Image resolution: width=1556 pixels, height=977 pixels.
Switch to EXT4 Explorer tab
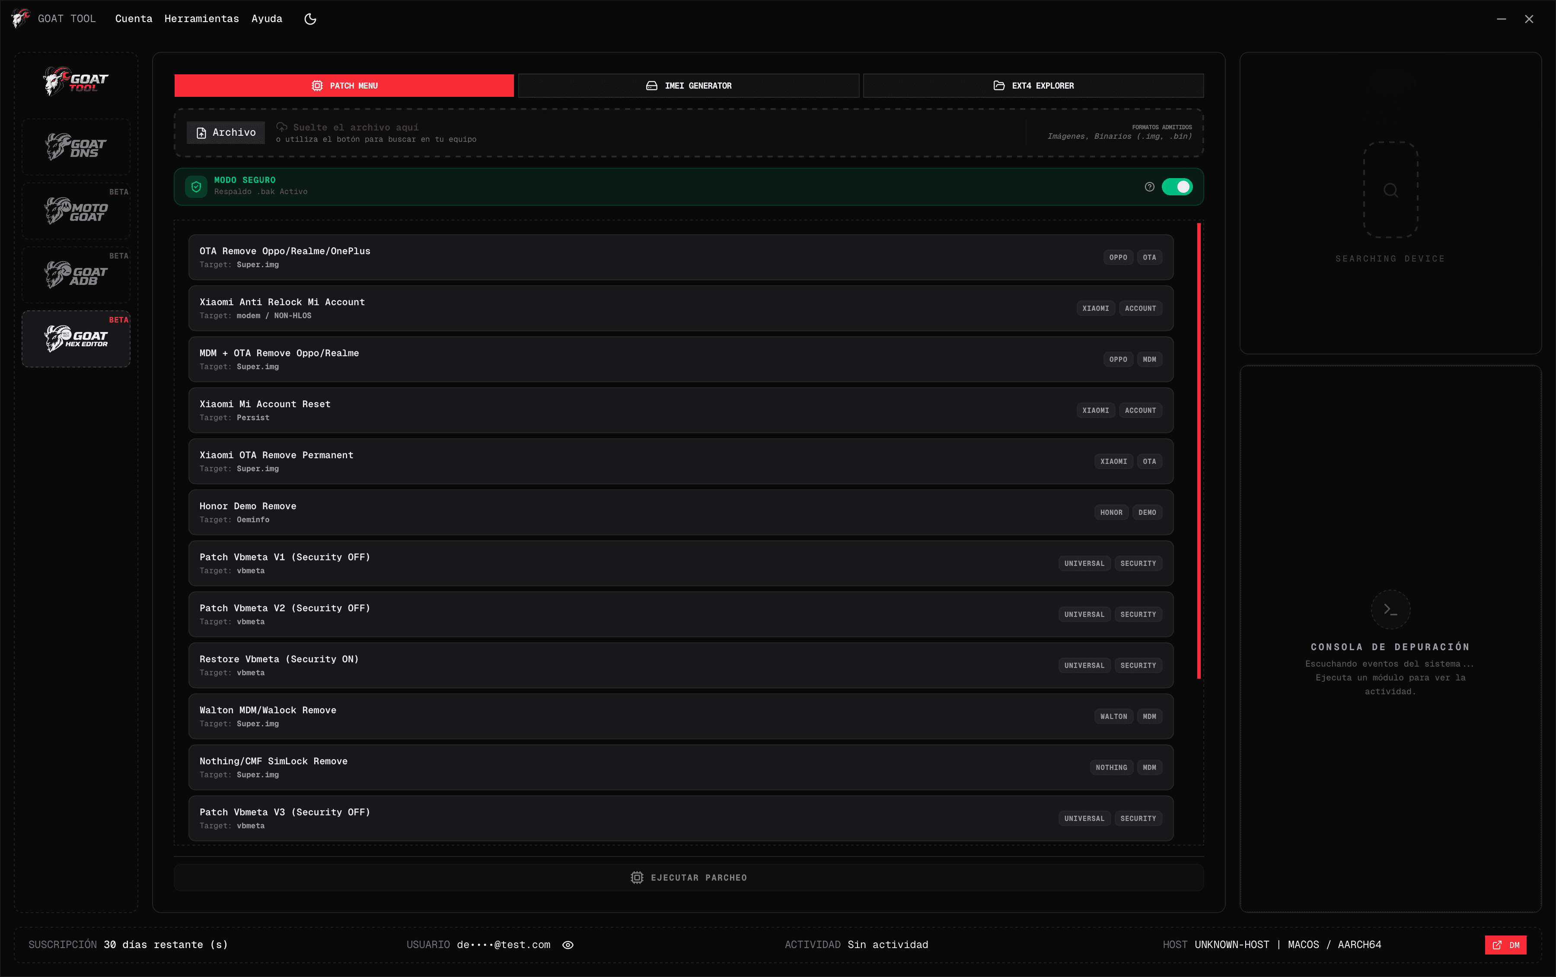click(x=1033, y=85)
